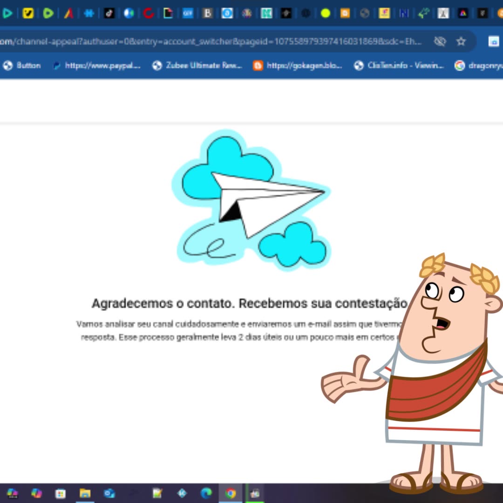Open the tab with document page favicon
This screenshot has width=503, height=503.
(168, 13)
